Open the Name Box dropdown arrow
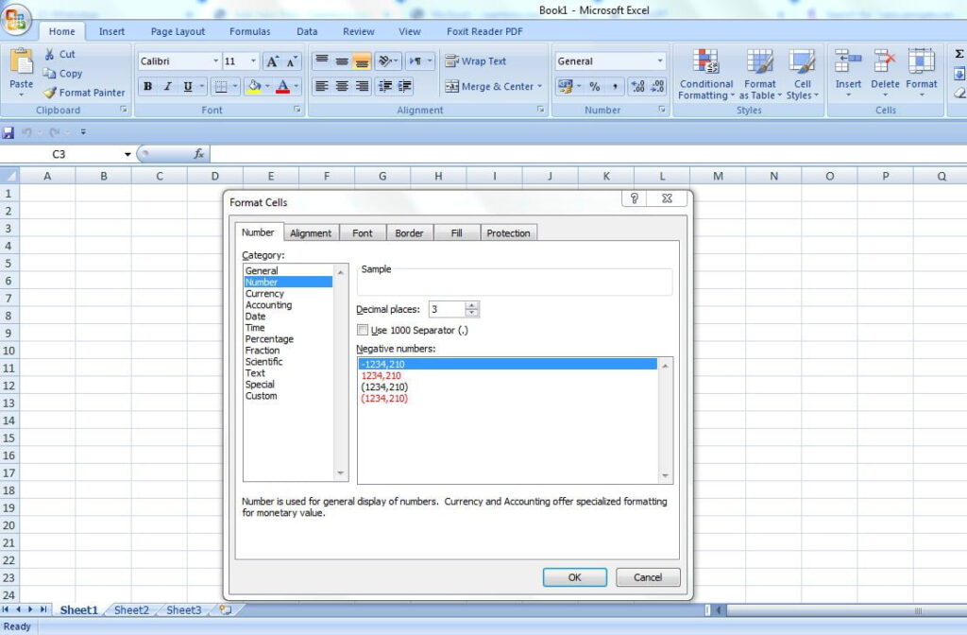967x635 pixels. pyautogui.click(x=127, y=154)
